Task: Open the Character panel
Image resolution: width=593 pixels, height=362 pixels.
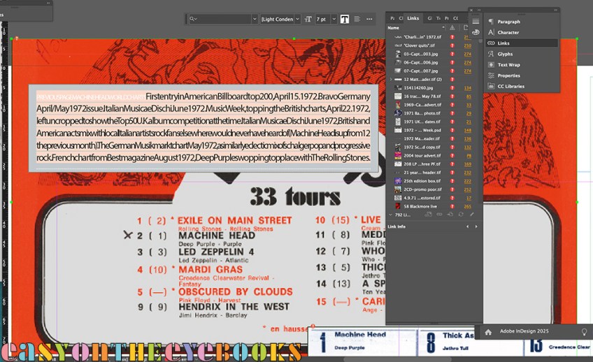Action: pos(508,32)
